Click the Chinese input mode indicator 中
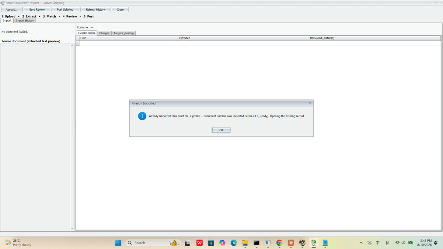This screenshot has width=443, height=249. (x=378, y=243)
